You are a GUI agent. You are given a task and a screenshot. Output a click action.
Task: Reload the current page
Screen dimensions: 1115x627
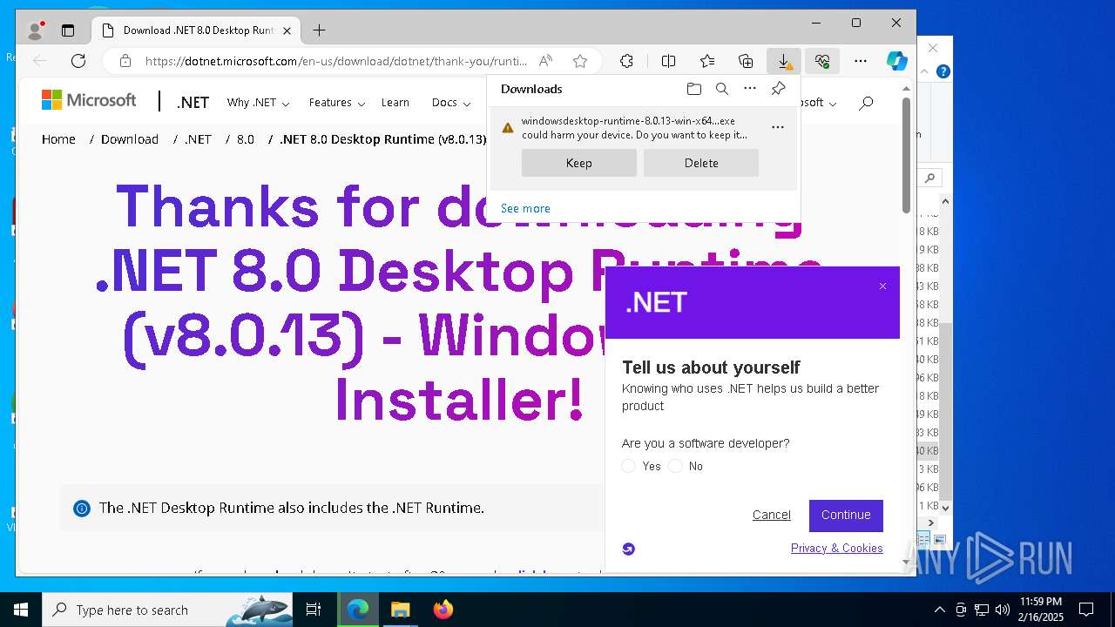[78, 61]
